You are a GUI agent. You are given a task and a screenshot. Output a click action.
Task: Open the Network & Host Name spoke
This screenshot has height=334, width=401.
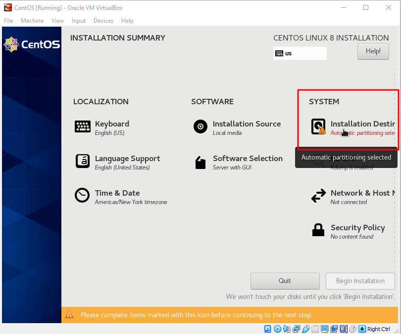coord(353,197)
